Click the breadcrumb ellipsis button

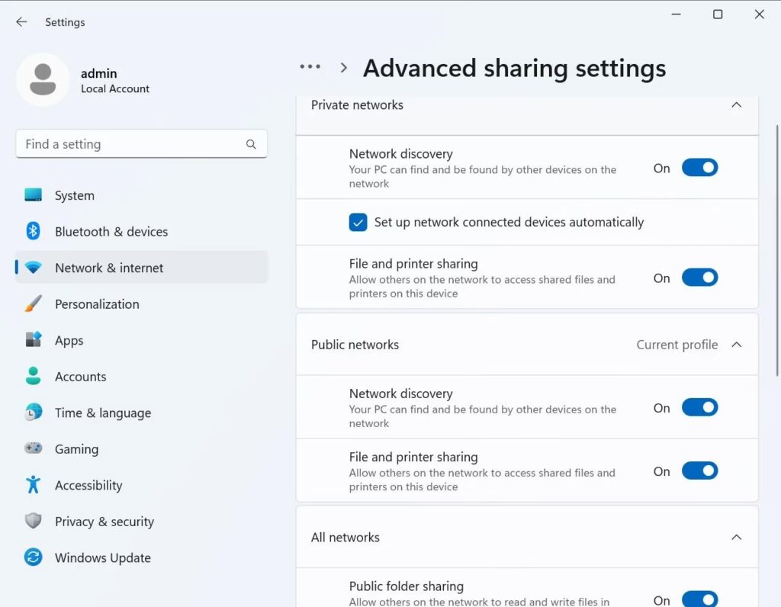(x=310, y=67)
